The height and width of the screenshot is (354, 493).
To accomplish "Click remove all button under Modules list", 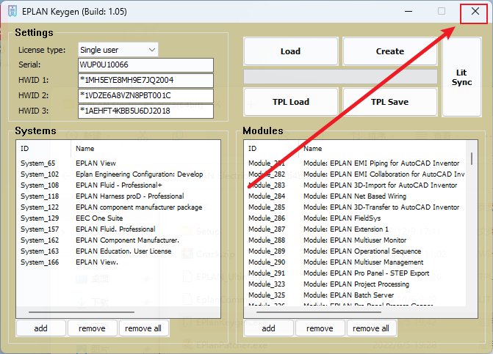I will [371, 328].
